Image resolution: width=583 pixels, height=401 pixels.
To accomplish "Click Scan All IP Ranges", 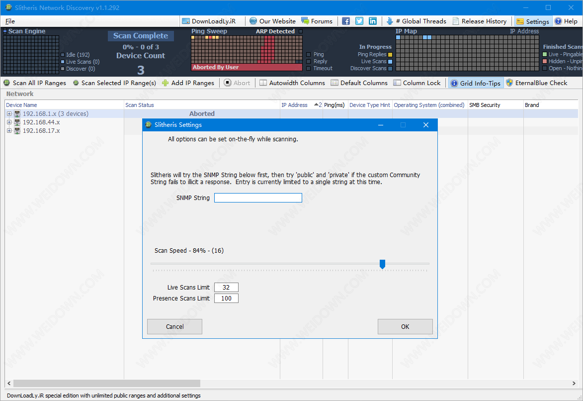I will (35, 83).
